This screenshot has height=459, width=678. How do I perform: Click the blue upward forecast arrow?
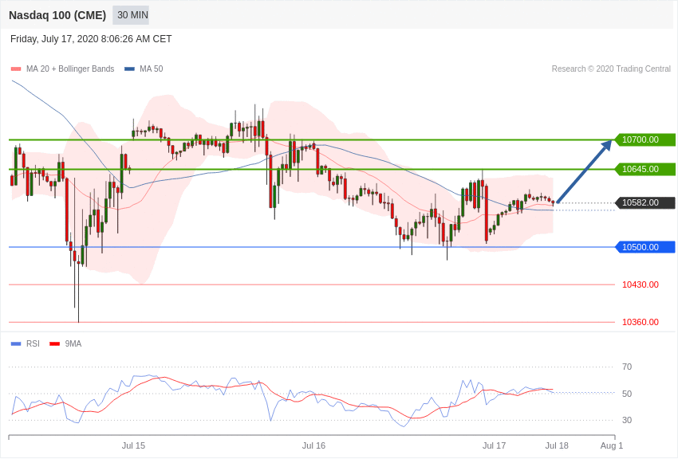(x=584, y=171)
